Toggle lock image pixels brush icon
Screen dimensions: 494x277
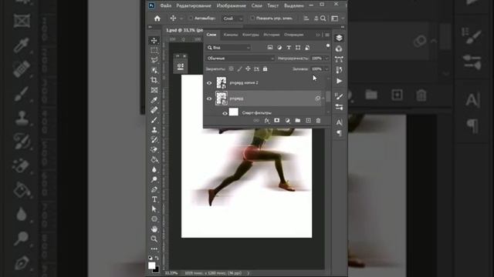(x=240, y=68)
